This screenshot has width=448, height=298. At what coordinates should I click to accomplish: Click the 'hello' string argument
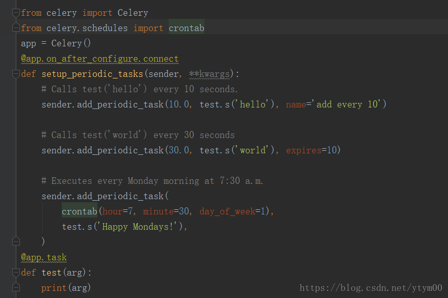pyautogui.click(x=254, y=104)
